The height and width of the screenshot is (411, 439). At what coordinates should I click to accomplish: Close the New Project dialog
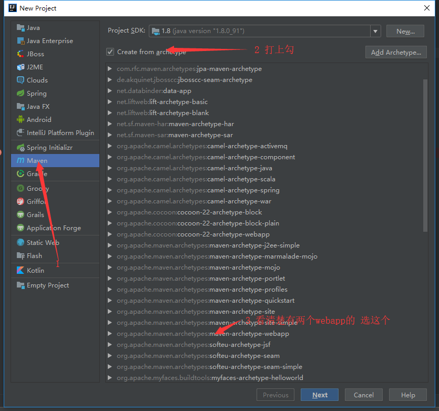tap(427, 8)
